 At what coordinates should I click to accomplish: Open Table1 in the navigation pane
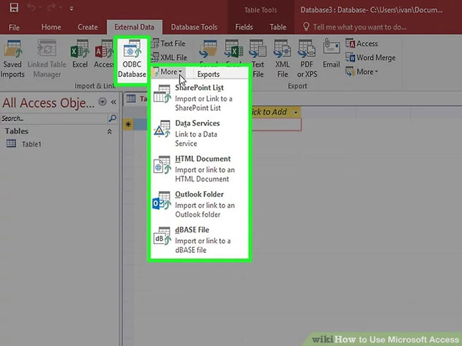[31, 144]
